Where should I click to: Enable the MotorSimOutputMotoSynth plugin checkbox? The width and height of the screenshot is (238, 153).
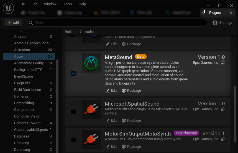coord(73,140)
